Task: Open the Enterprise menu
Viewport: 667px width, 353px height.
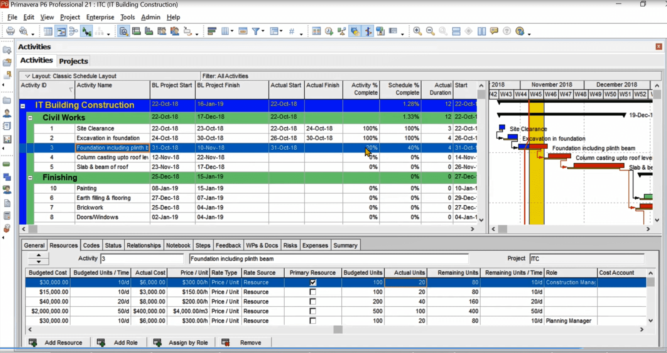Action: pyautogui.click(x=100, y=17)
